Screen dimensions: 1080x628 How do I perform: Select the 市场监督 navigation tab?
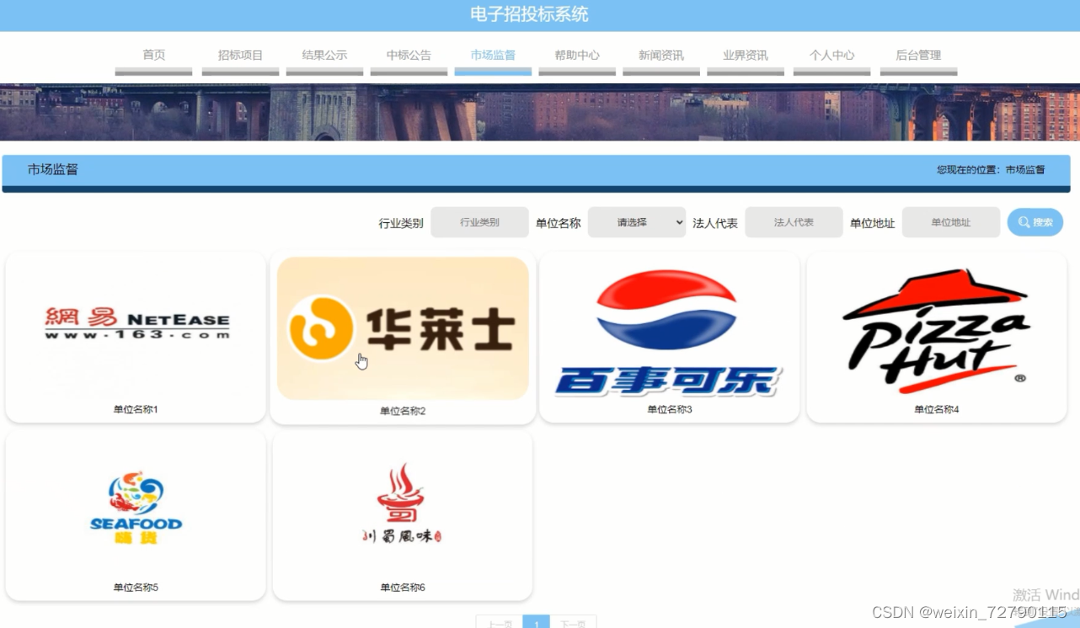pyautogui.click(x=493, y=56)
